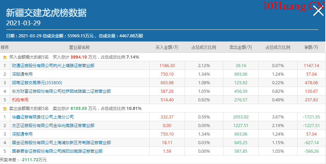The height and width of the screenshot is (164, 326).
Task: Click the 净额/万 column header
Action: [311, 47]
